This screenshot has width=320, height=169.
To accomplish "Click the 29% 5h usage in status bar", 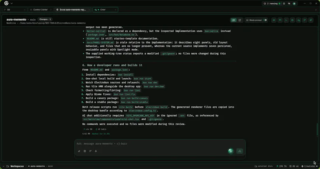I will point(282,166).
